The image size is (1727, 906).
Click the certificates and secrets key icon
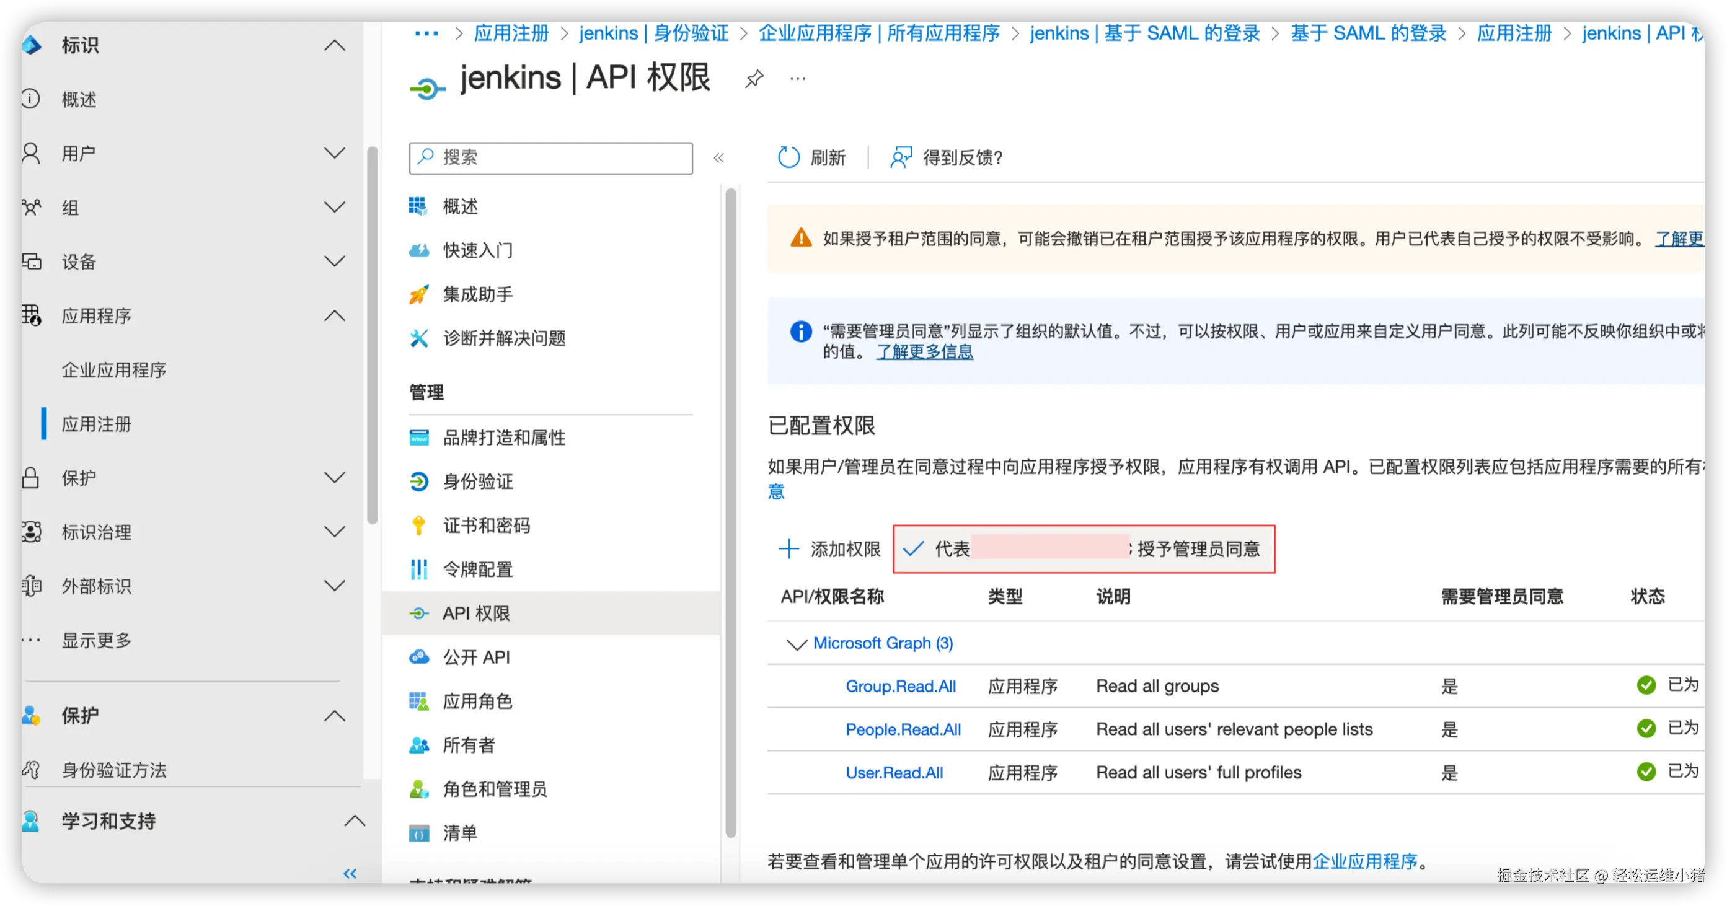click(x=419, y=526)
